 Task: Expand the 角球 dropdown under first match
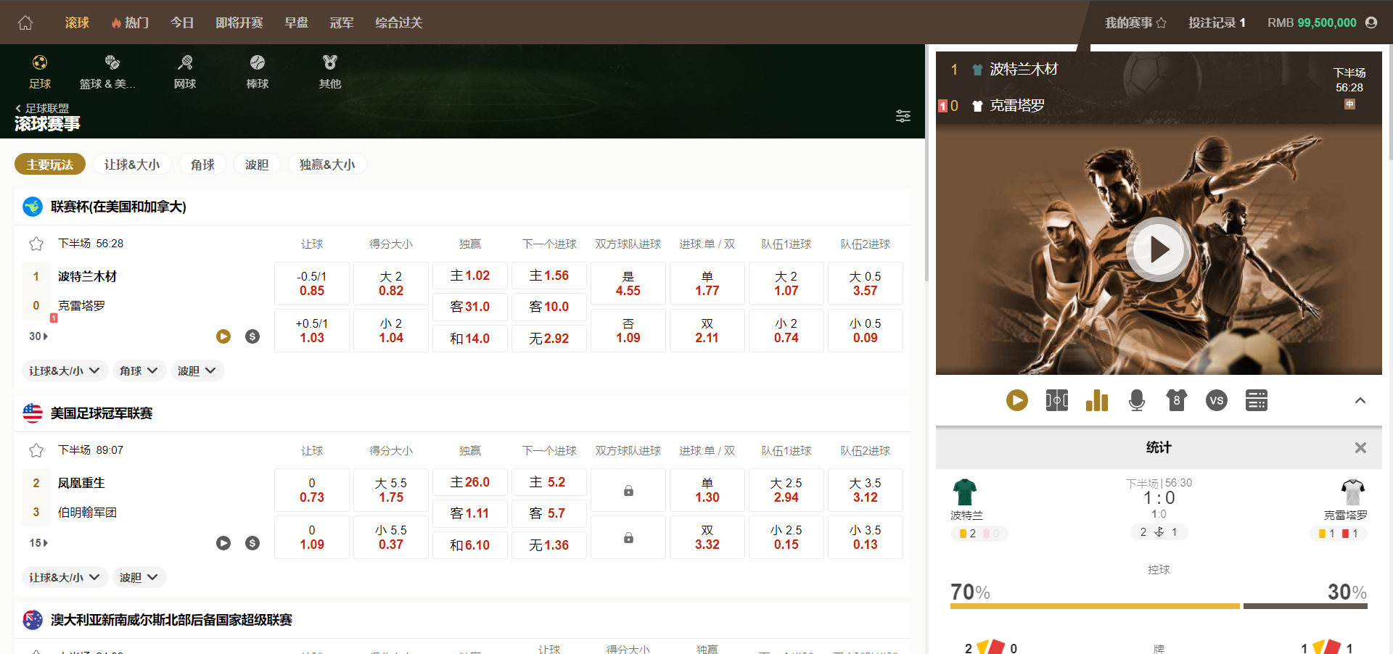(x=138, y=371)
